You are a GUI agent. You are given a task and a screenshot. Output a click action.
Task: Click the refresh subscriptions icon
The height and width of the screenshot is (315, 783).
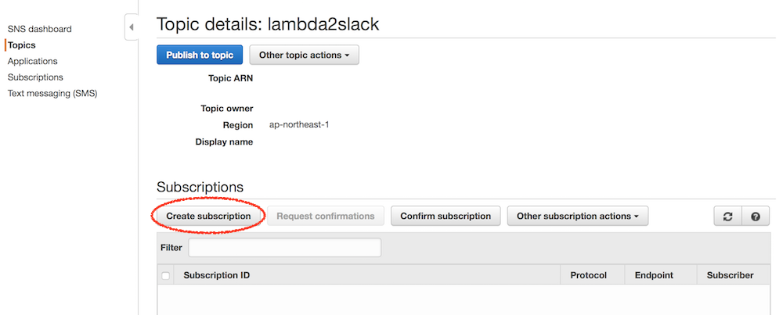pos(727,217)
